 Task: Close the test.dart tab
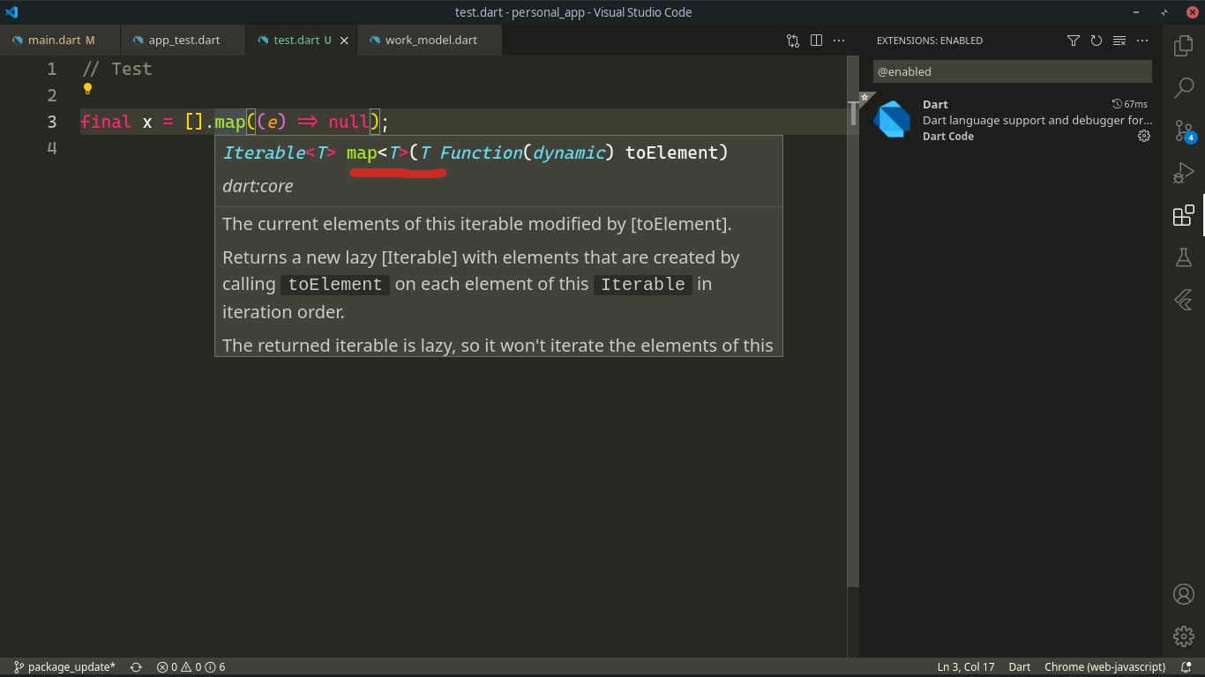[344, 41]
